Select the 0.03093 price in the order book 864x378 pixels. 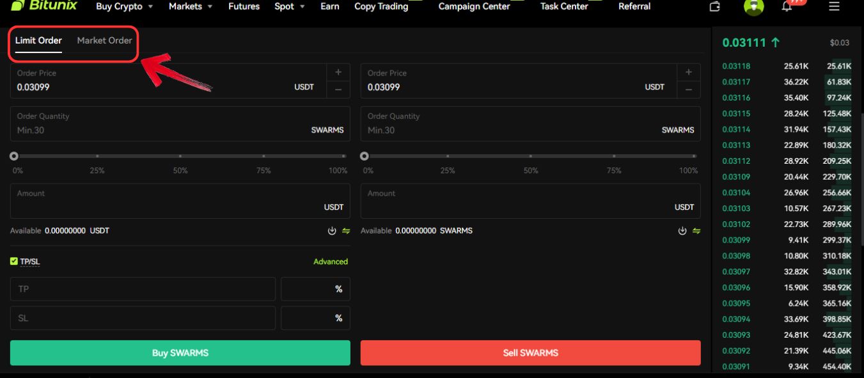[736, 335]
